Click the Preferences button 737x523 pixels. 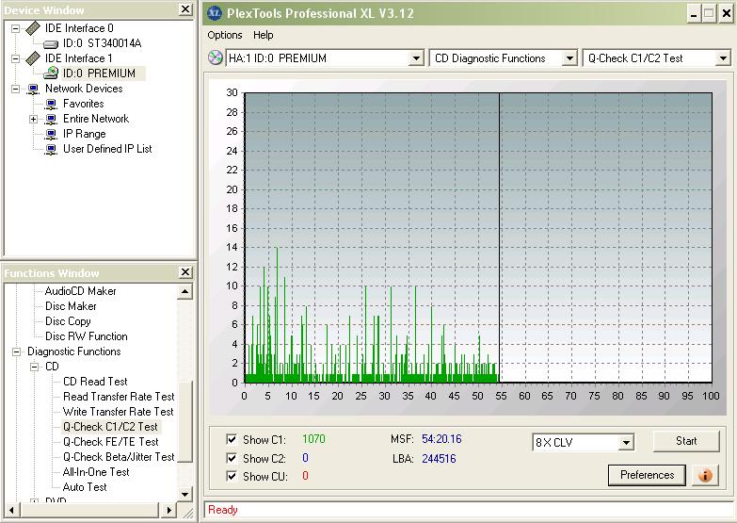(x=647, y=475)
